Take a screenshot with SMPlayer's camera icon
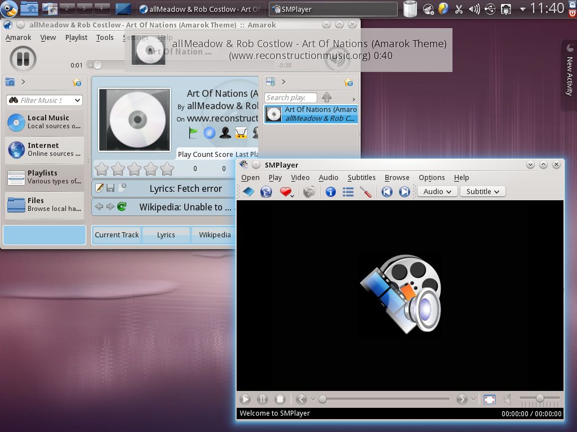Viewport: 577px width, 432px height. click(308, 191)
